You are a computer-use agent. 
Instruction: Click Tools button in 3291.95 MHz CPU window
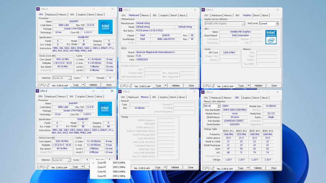75,166
